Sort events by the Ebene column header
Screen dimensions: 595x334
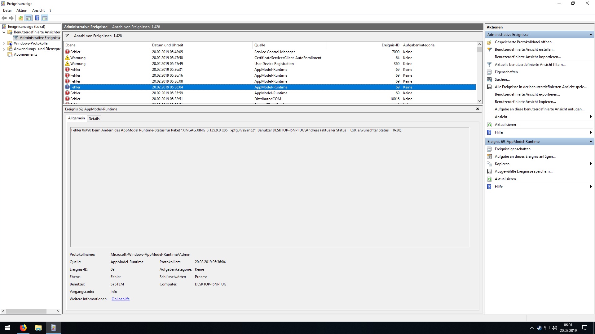pos(107,45)
